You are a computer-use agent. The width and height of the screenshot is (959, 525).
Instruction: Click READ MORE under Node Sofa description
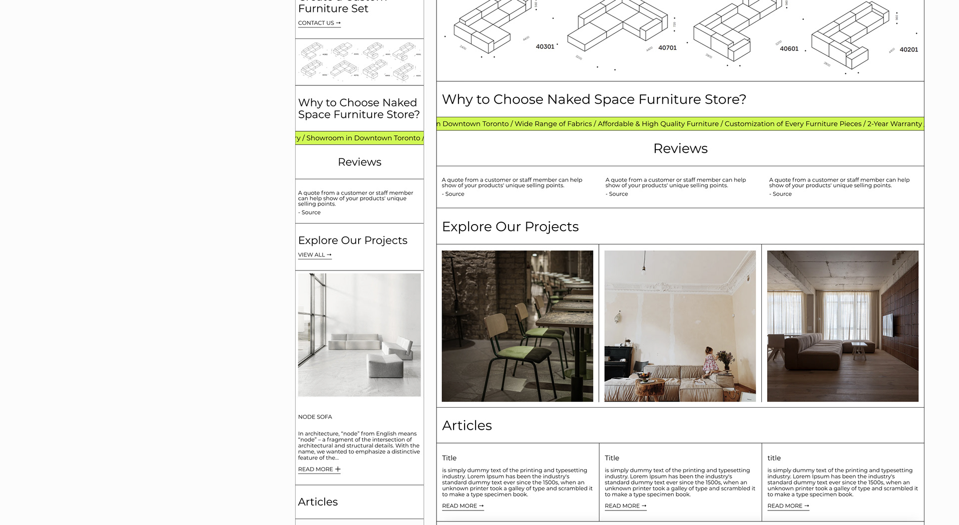[319, 469]
